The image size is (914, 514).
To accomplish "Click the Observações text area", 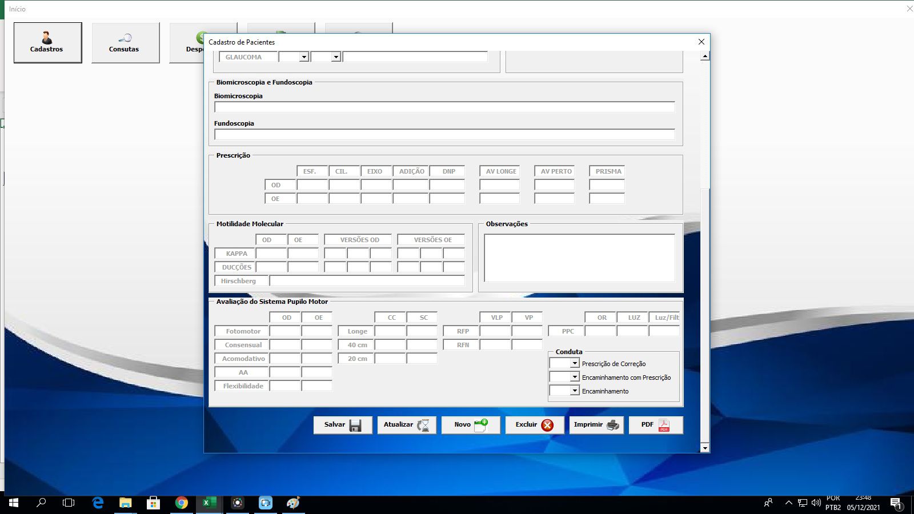I will coord(579,258).
